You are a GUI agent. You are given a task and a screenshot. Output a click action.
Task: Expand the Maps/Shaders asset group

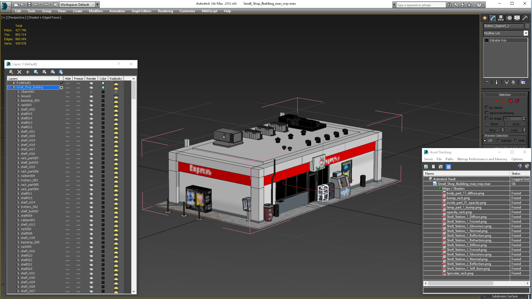437,188
